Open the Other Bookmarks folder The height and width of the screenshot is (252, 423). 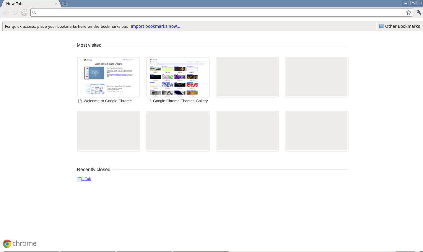(x=399, y=26)
